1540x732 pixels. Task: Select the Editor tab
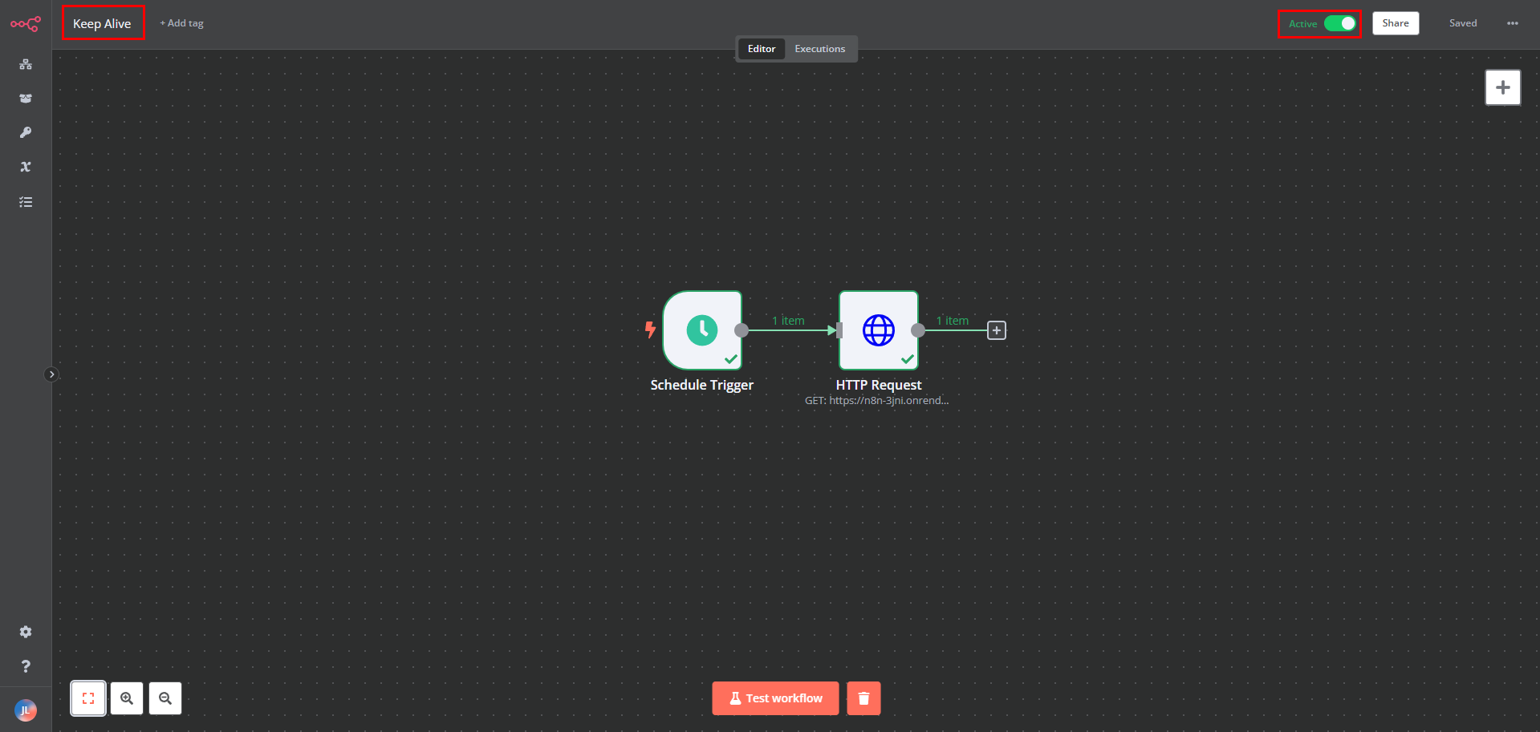[x=762, y=49]
